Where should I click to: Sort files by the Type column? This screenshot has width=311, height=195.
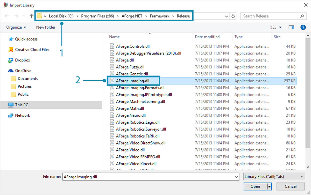tap(239, 37)
